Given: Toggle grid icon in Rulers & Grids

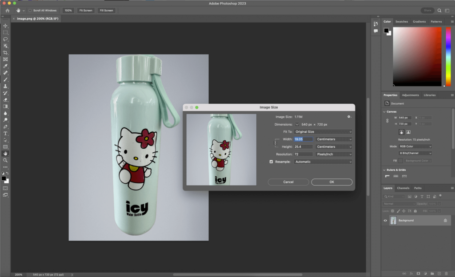Looking at the screenshot, I should coord(396,176).
